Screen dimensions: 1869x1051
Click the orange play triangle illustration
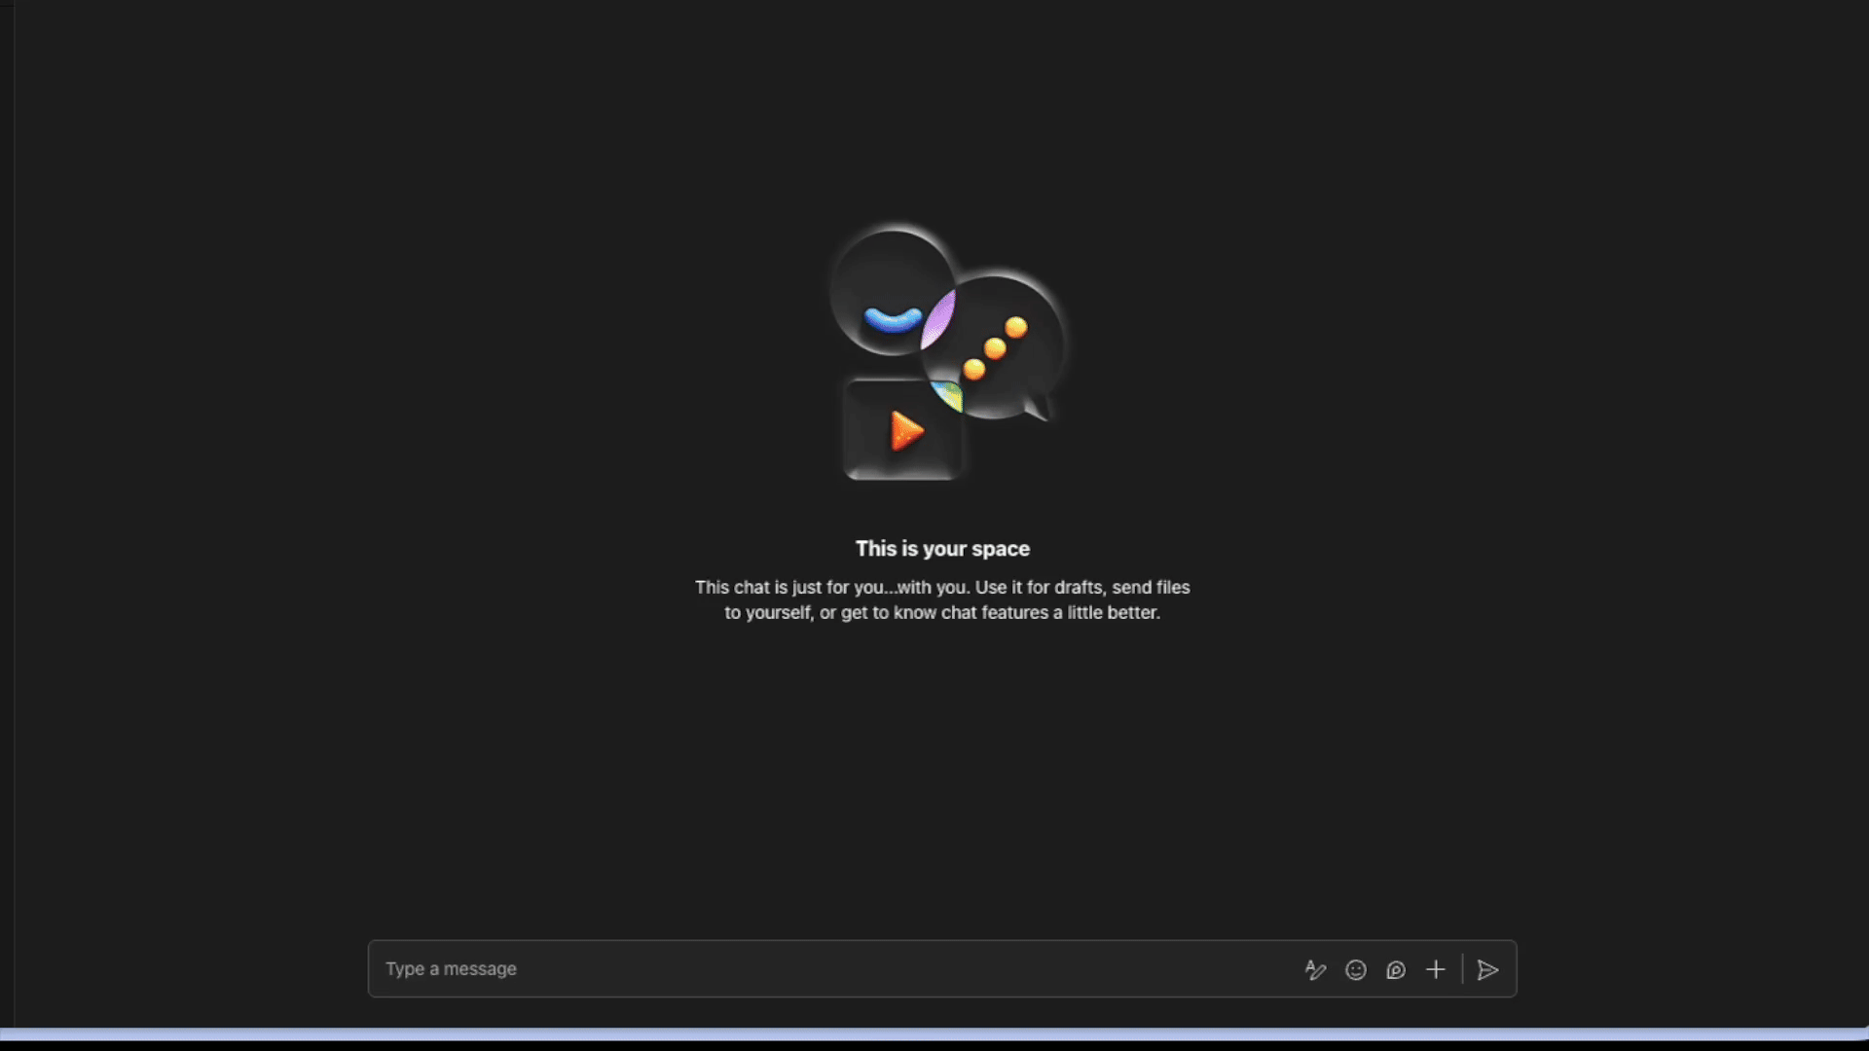pos(906,431)
